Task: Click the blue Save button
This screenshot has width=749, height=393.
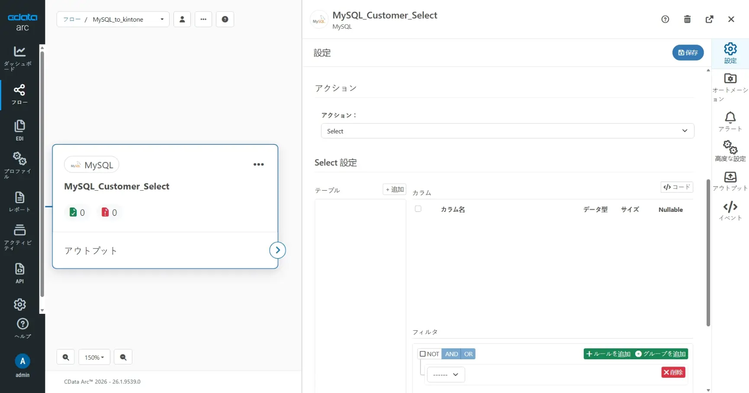Action: tap(688, 53)
